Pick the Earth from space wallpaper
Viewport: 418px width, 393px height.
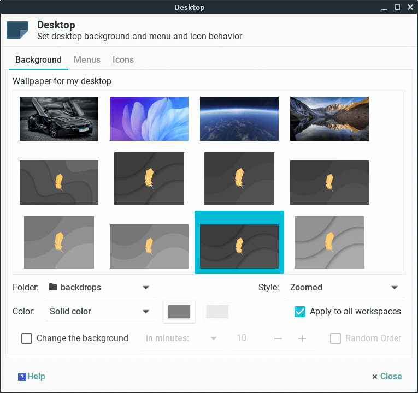pyautogui.click(x=239, y=119)
